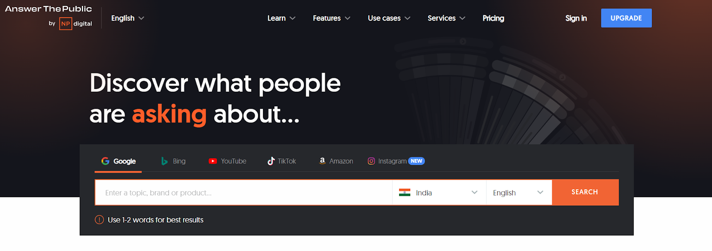Click the NP digital logo badge

click(x=65, y=24)
